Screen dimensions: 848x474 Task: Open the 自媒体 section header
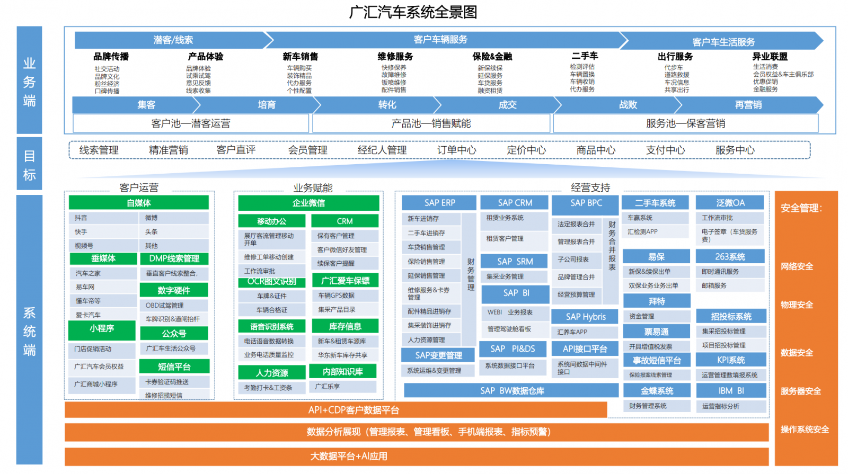pos(138,203)
